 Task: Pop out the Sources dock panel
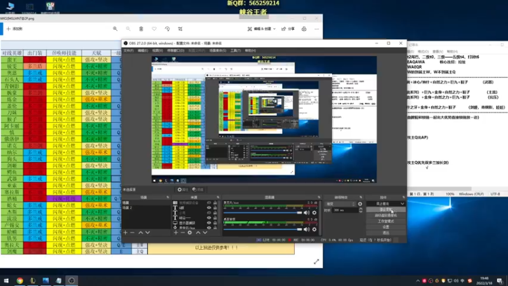218,197
